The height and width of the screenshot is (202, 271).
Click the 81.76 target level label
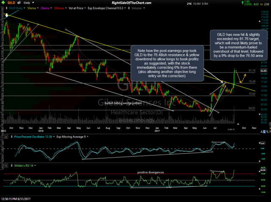[x=252, y=70]
